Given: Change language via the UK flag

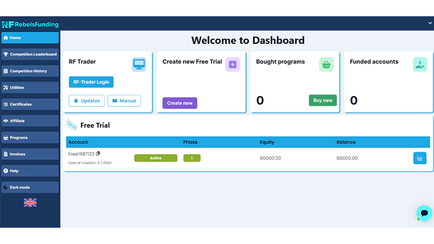Looking at the screenshot, I should [30, 202].
